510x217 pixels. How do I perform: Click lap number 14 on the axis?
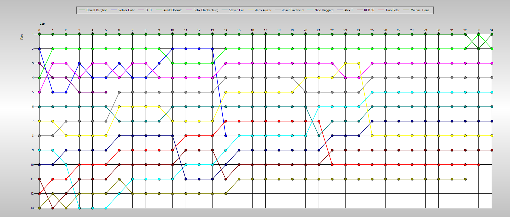coord(226,30)
